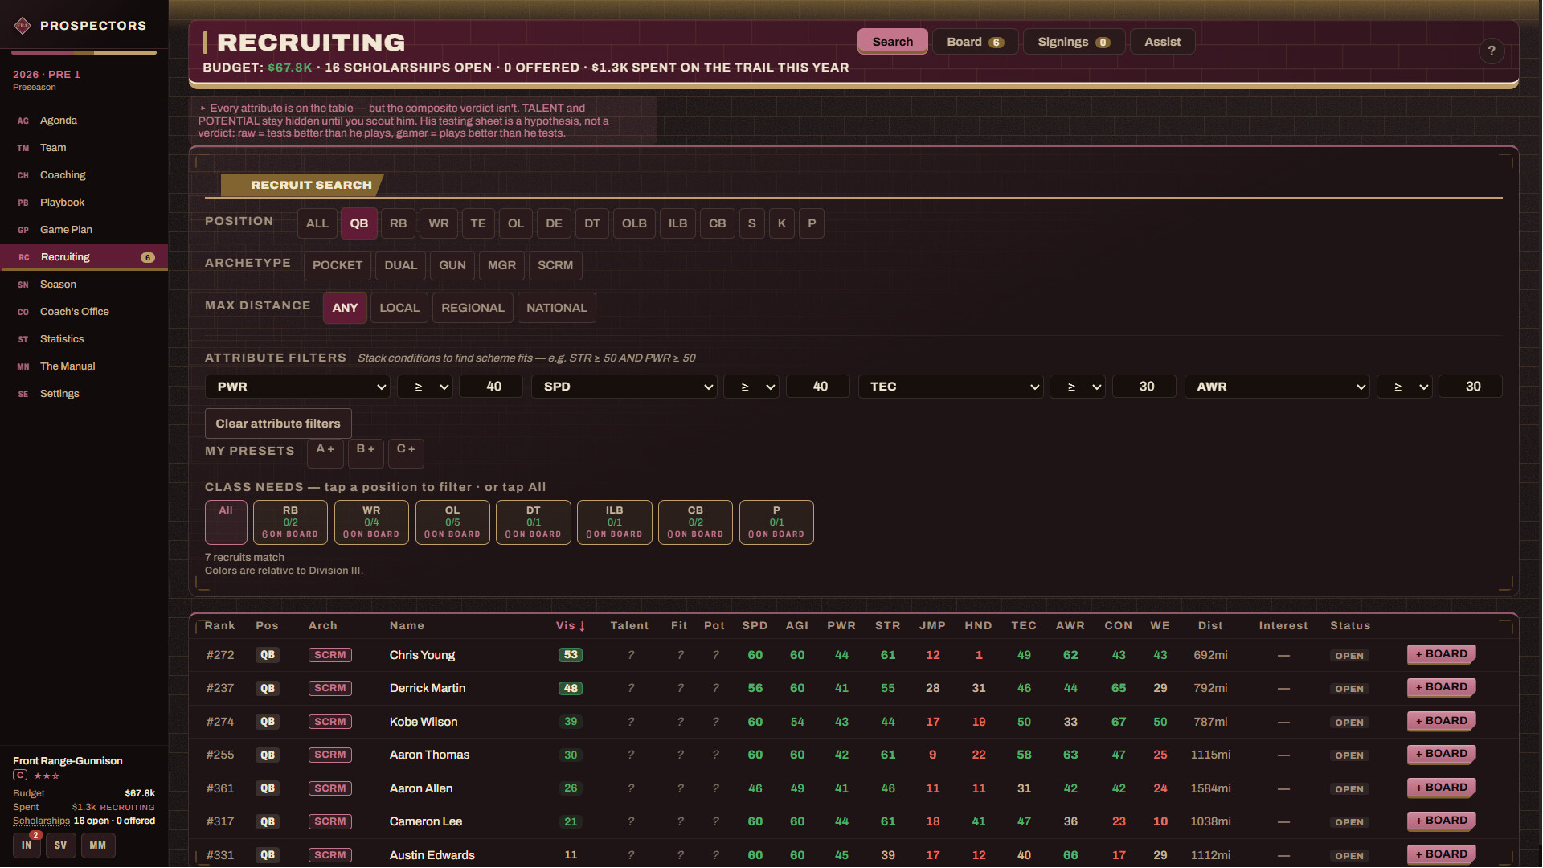Viewport: 1543px width, 868px height.
Task: Toggle the WR position filter
Action: (439, 223)
